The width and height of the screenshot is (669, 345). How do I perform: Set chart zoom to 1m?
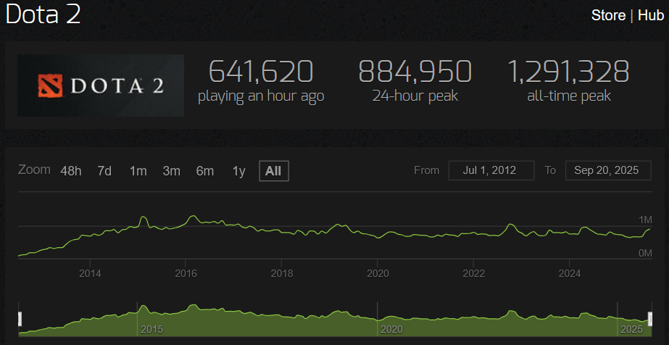pos(138,171)
